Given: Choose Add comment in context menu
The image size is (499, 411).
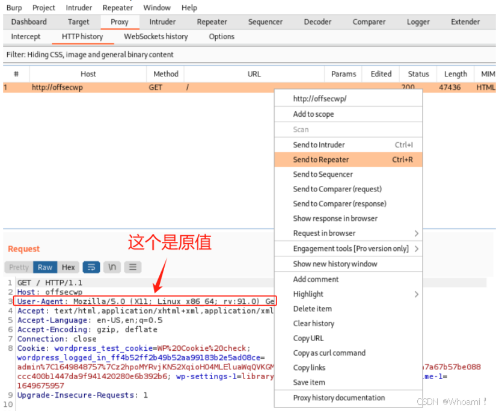Looking at the screenshot, I should pyautogui.click(x=349, y=279).
